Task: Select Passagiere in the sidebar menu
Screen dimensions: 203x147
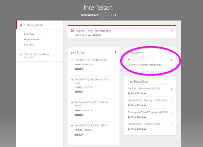Action: pyautogui.click(x=29, y=45)
